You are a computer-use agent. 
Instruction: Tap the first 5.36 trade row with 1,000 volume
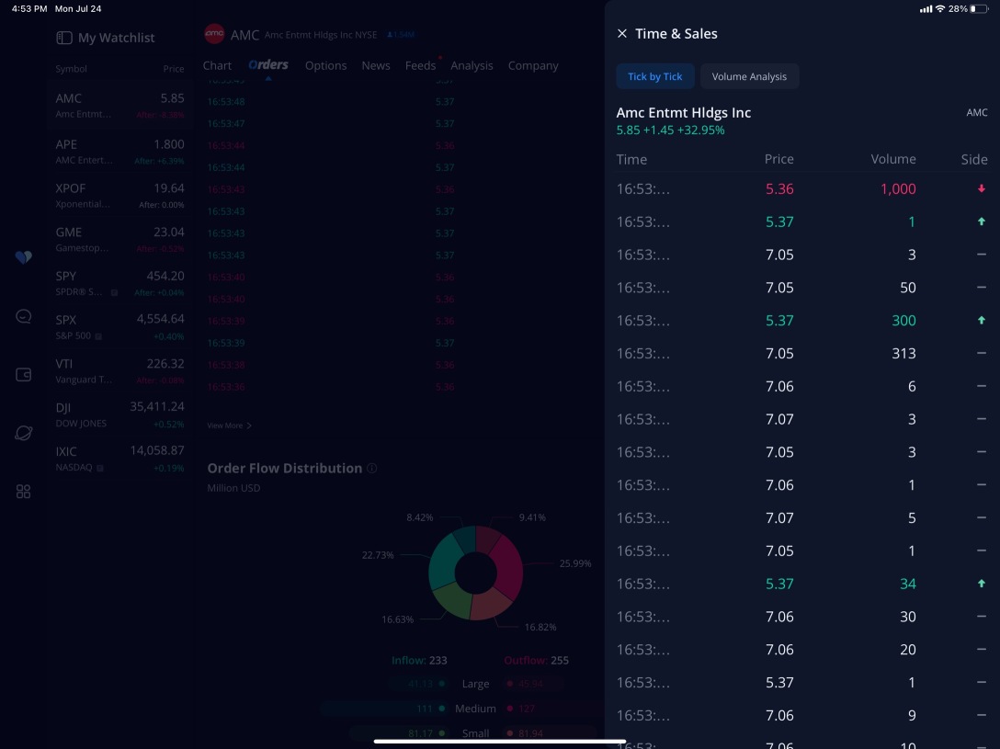800,189
